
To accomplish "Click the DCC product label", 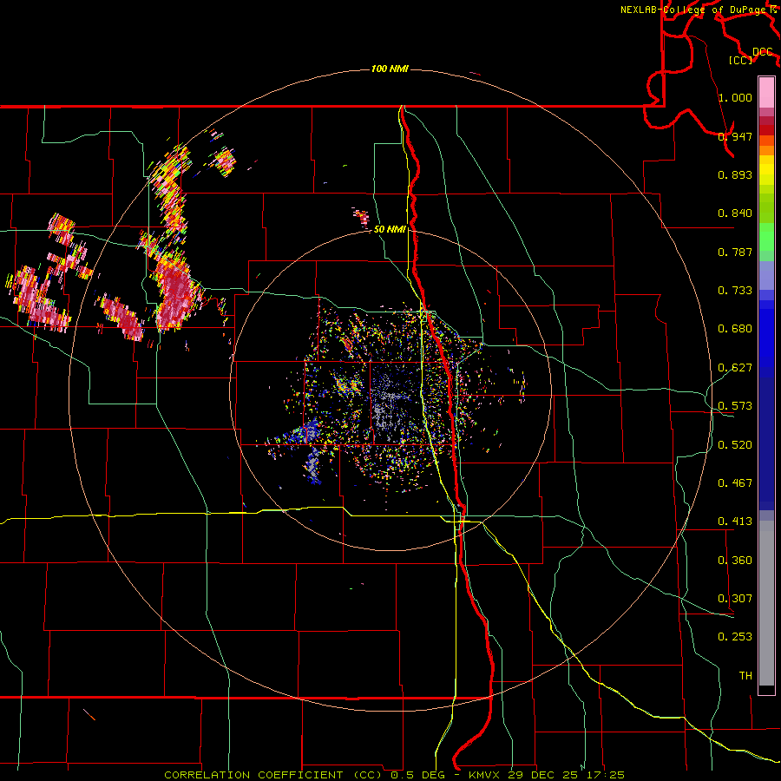I will click(x=763, y=52).
